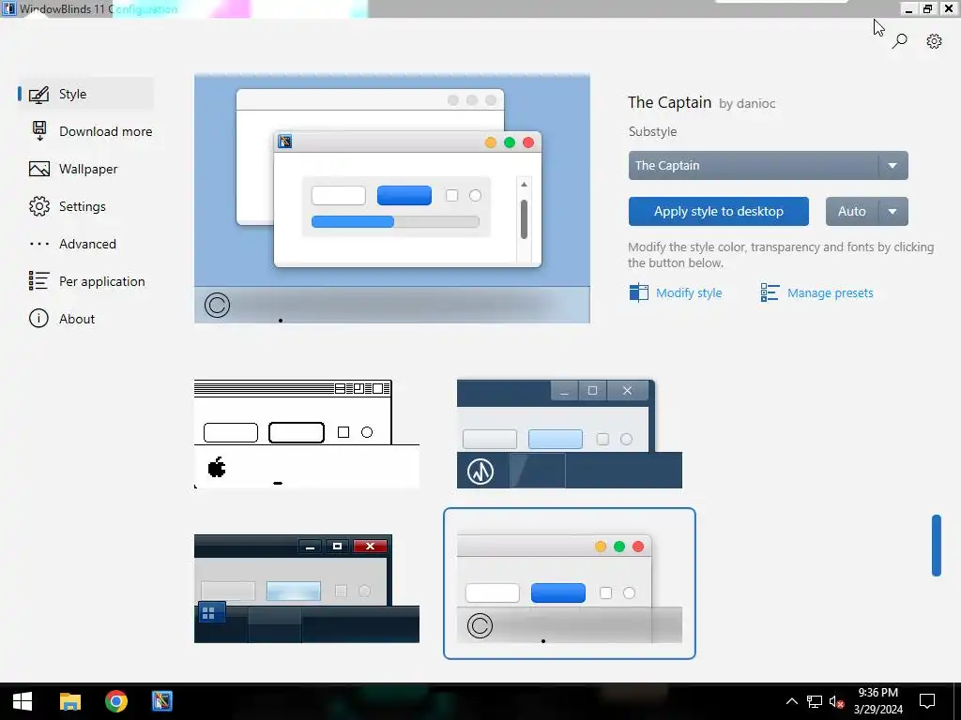961x720 pixels.
Task: Click the Modify style link
Action: coord(689,292)
